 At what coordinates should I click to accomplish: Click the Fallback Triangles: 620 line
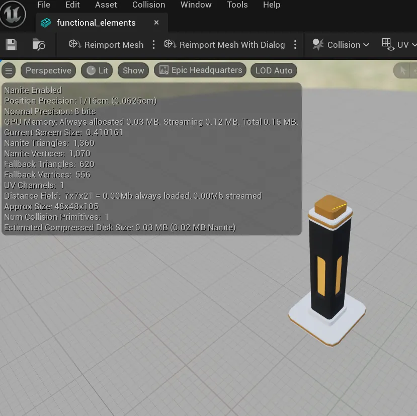click(49, 164)
